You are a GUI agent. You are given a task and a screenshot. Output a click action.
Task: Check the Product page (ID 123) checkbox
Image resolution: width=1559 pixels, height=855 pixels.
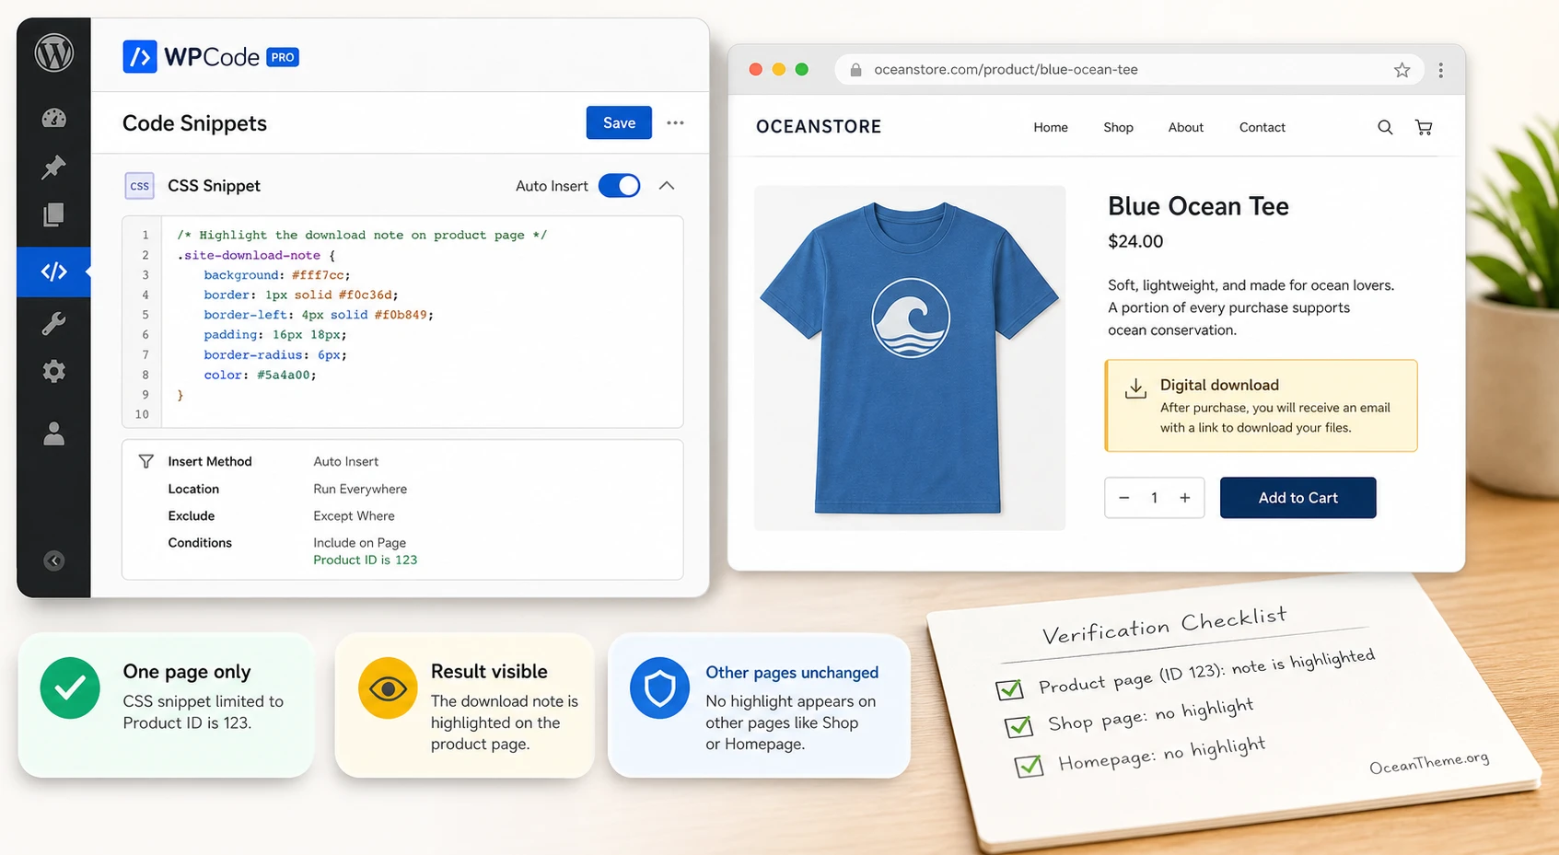[x=1009, y=688]
